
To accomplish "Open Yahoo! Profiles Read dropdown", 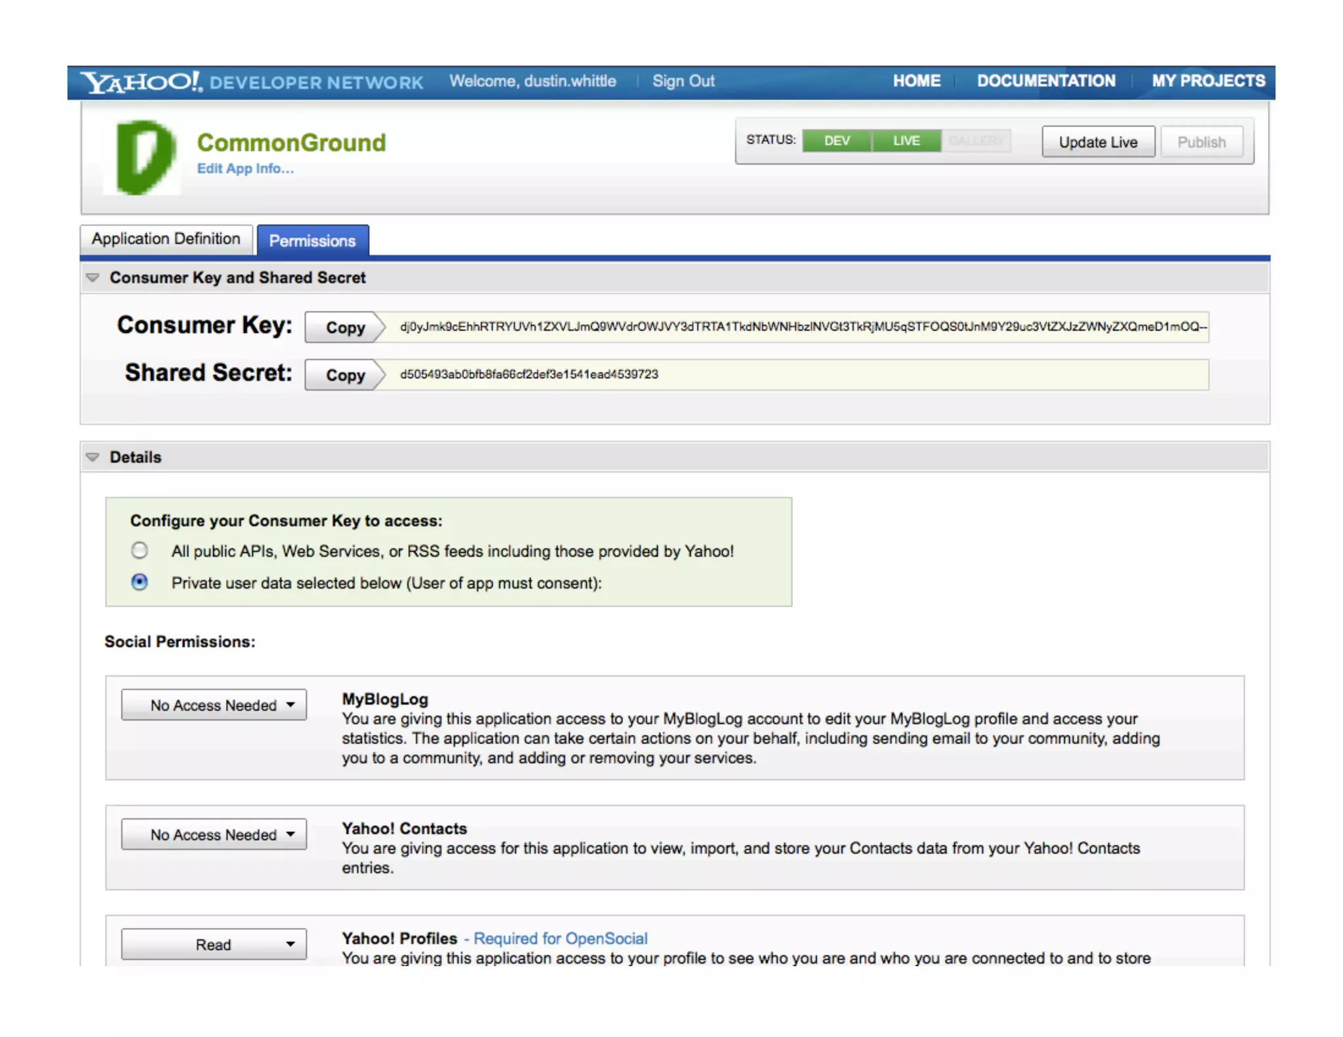I will [214, 945].
